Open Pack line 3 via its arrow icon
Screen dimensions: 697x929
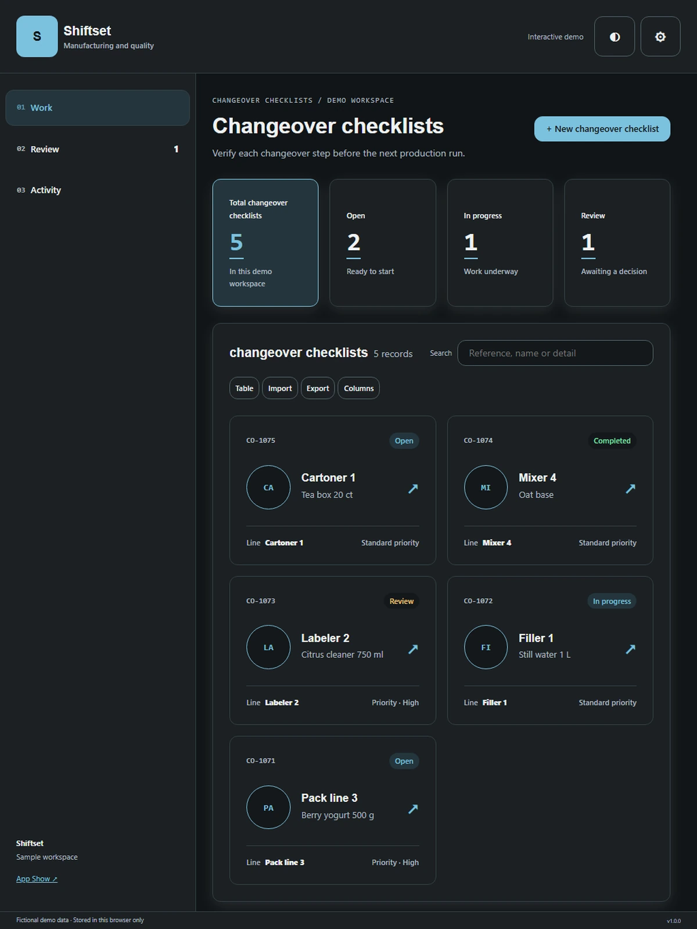(x=413, y=808)
